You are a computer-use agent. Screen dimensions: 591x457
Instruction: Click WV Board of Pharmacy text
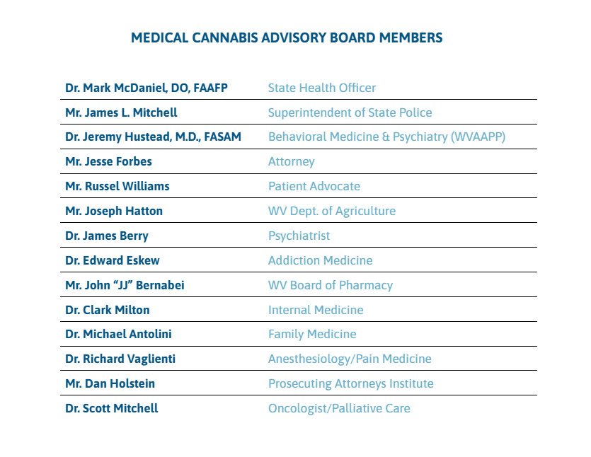[330, 285]
